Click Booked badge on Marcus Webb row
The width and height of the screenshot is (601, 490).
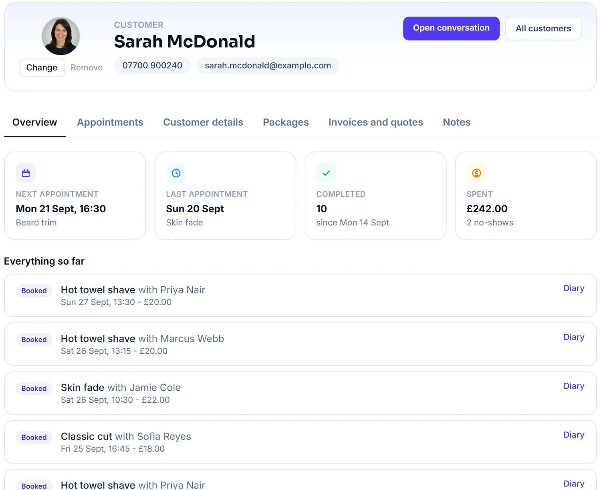(34, 339)
